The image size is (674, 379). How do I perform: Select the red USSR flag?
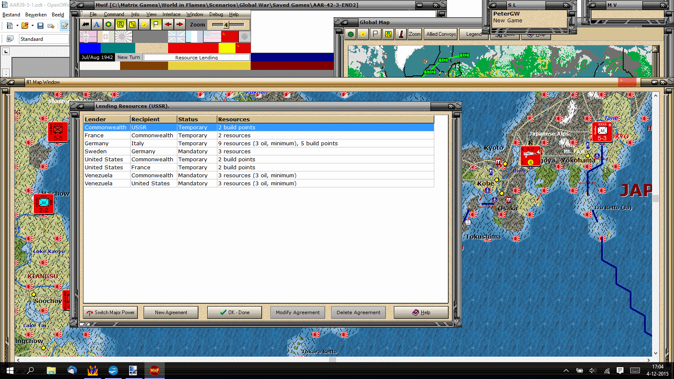(230, 37)
